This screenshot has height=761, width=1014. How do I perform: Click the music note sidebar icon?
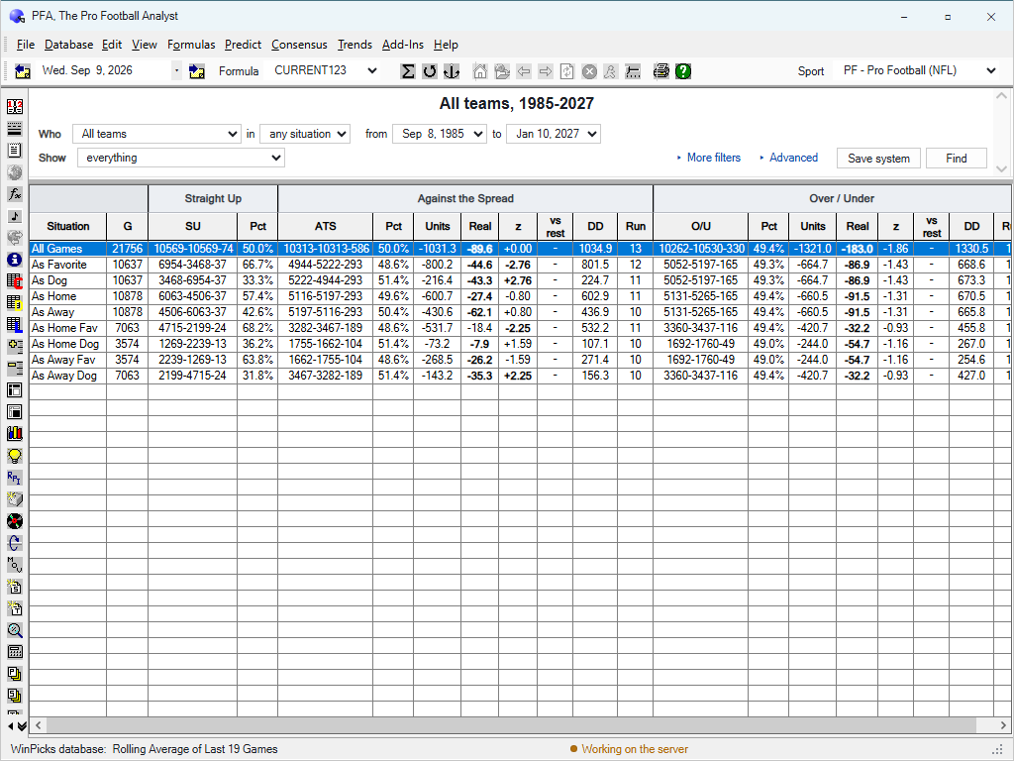pos(14,215)
